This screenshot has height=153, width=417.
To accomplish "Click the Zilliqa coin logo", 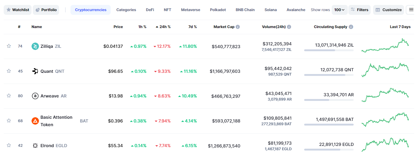I will (35, 46).
